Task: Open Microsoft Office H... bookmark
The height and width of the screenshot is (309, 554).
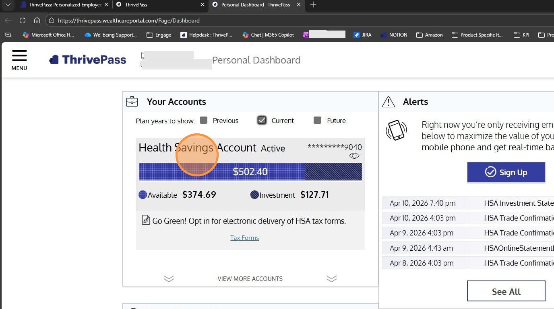Action: 48,35
